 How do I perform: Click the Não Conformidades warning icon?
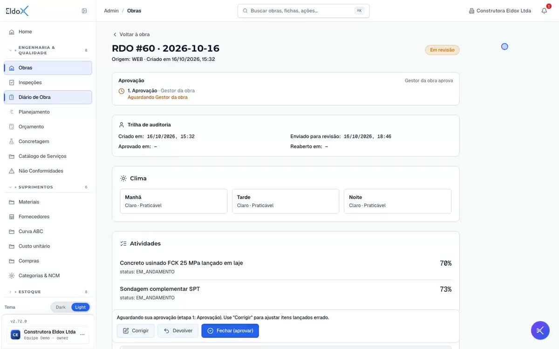tap(12, 171)
